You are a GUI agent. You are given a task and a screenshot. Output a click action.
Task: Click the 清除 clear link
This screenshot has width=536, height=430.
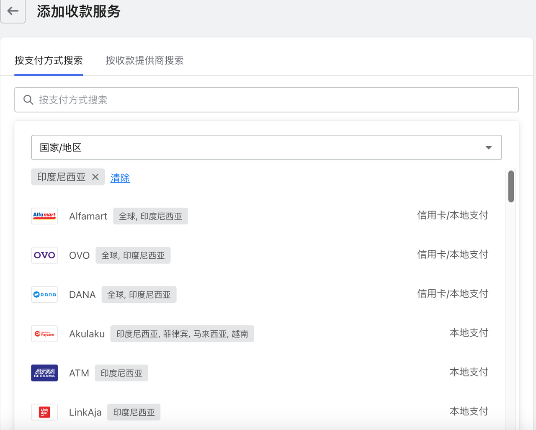120,178
